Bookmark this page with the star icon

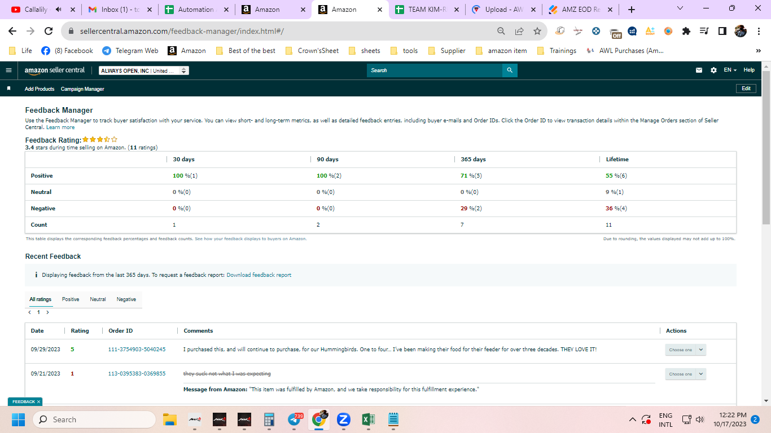[537, 31]
